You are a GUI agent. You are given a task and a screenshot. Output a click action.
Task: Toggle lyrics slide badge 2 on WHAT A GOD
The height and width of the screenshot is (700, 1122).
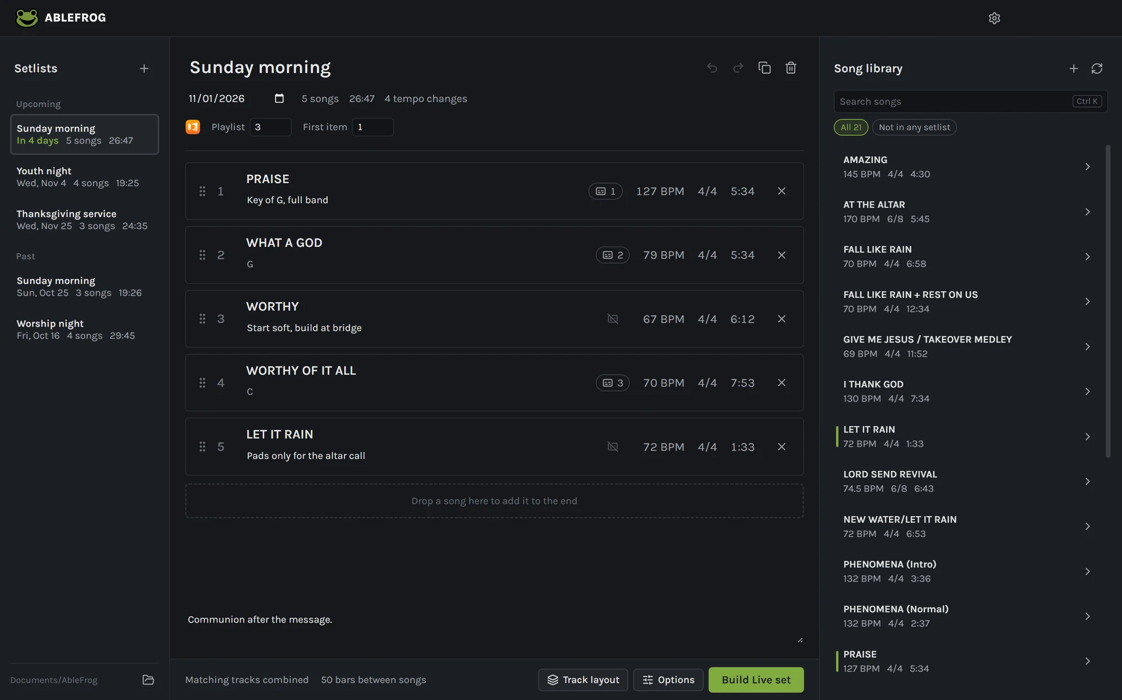tap(613, 255)
